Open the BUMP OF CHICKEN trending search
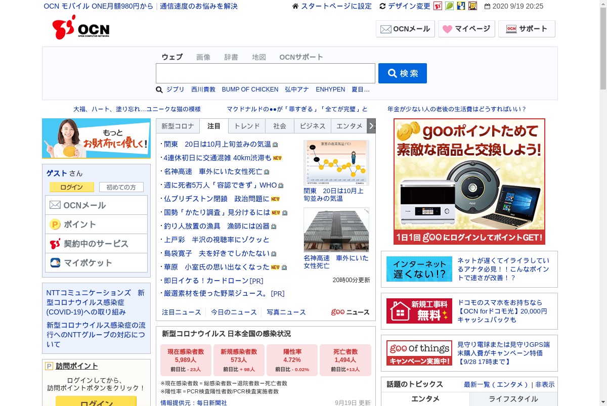Viewport: 607px width, 406px height. tap(250, 89)
